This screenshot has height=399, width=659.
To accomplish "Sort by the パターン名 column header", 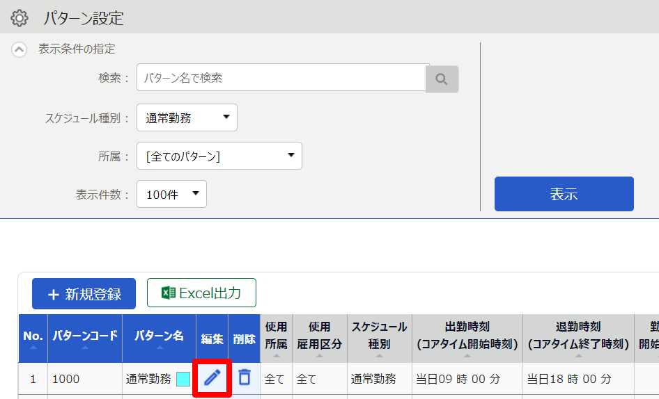I will 160,338.
